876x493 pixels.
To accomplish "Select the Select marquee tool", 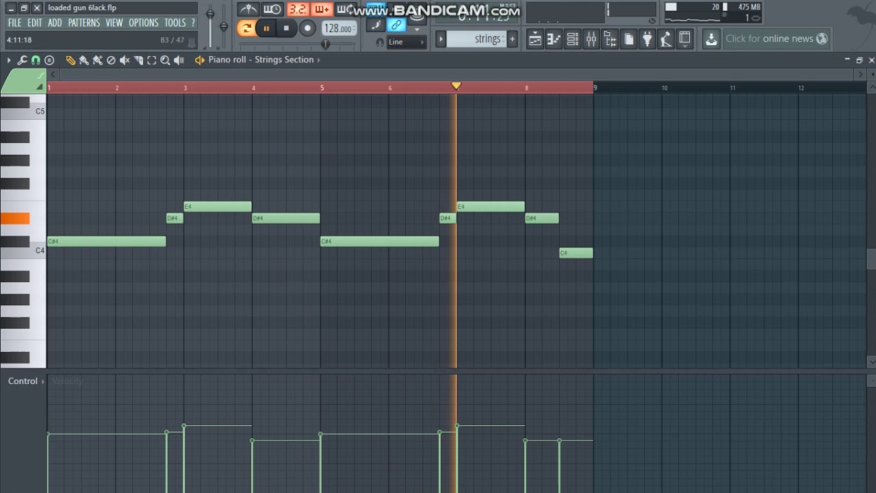I will click(x=152, y=60).
